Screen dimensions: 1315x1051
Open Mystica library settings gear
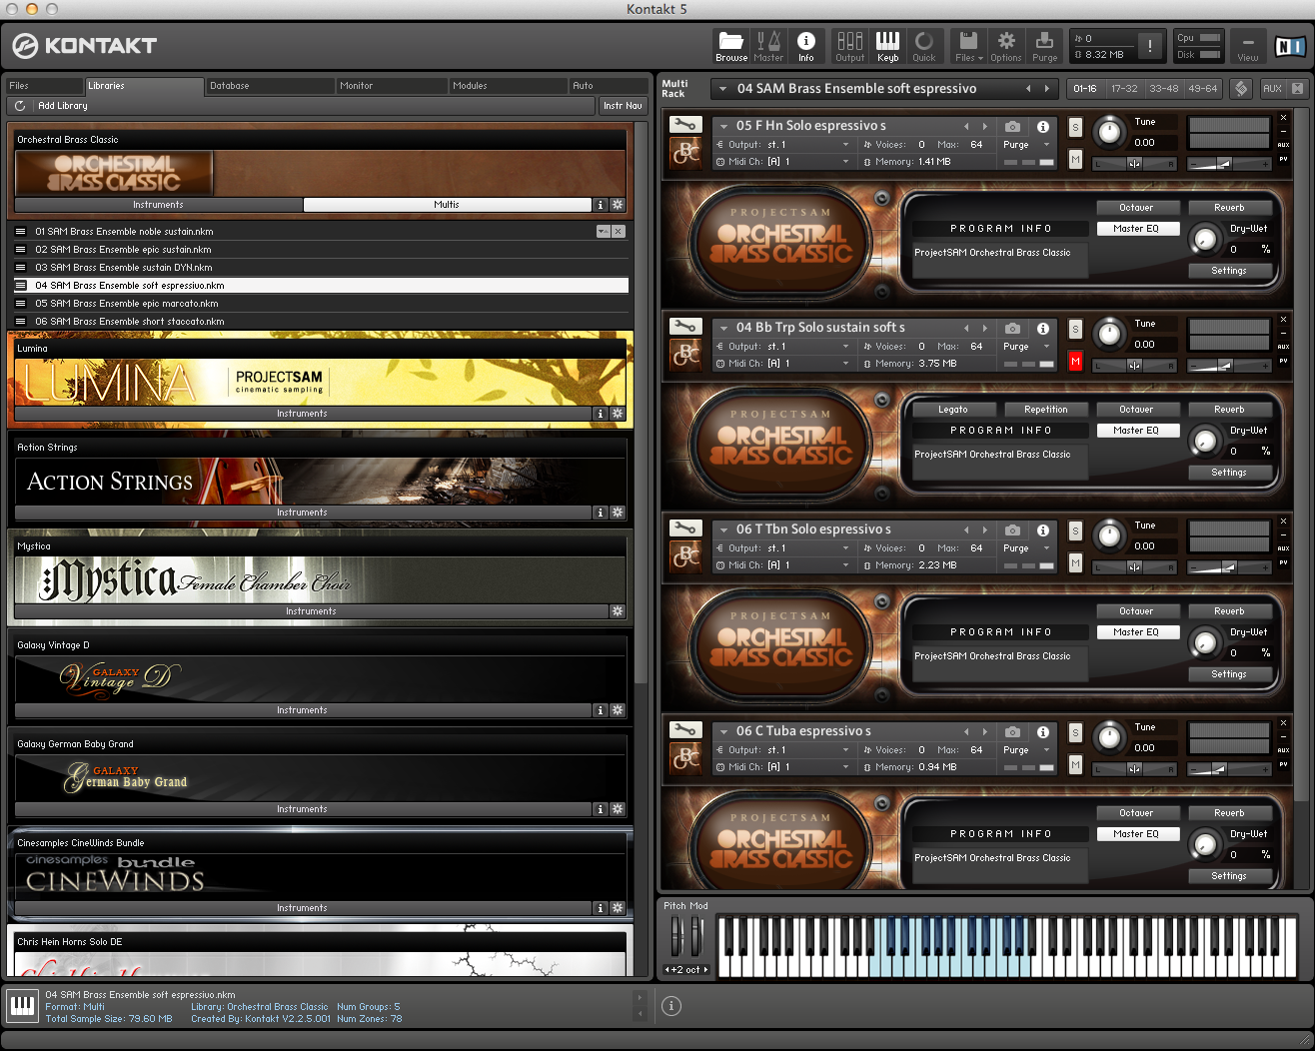(618, 610)
